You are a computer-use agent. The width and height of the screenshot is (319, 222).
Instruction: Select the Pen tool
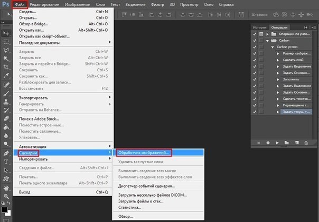[6, 153]
